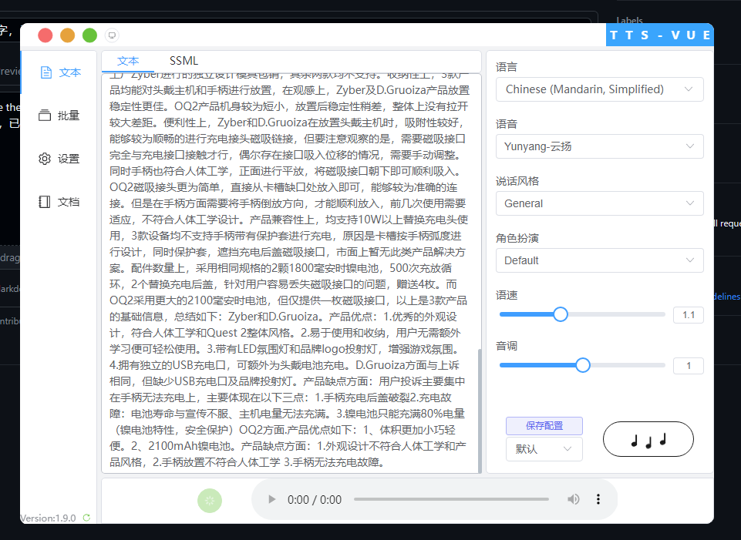Viewport: 741px width, 540px height.
Task: Mute the audio player volume
Action: [x=573, y=499]
